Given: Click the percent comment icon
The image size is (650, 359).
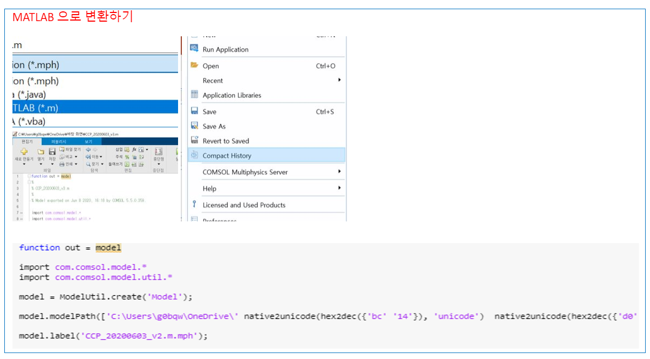Looking at the screenshot, I should [127, 156].
